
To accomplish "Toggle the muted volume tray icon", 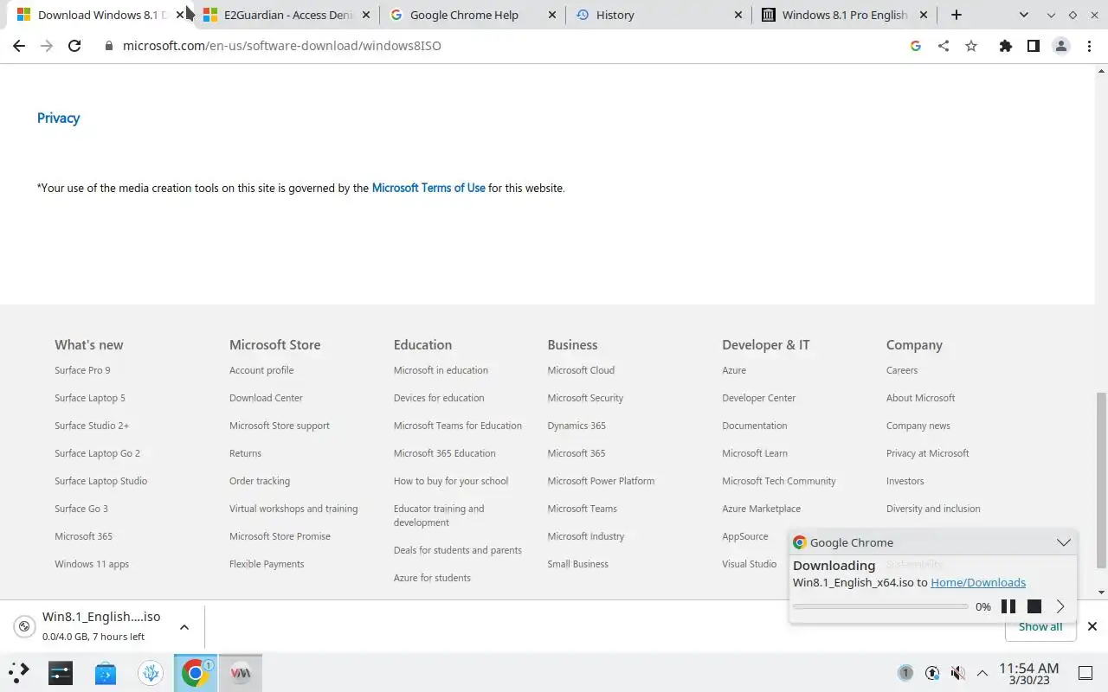I will (957, 673).
